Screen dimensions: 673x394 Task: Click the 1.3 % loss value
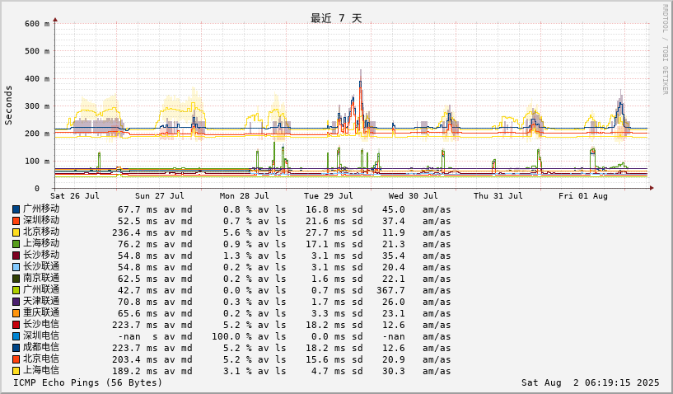pos(237,256)
